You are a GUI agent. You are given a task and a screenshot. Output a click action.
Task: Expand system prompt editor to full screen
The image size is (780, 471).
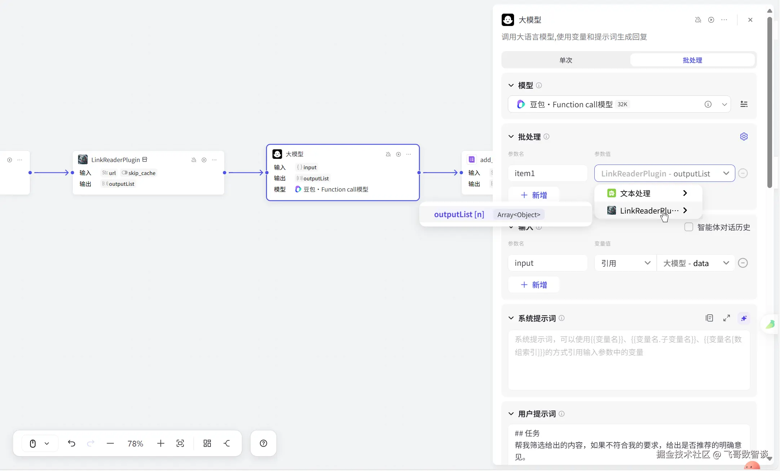(726, 318)
